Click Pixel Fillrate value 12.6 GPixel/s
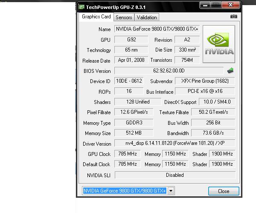The image size is (256, 213). (134, 112)
